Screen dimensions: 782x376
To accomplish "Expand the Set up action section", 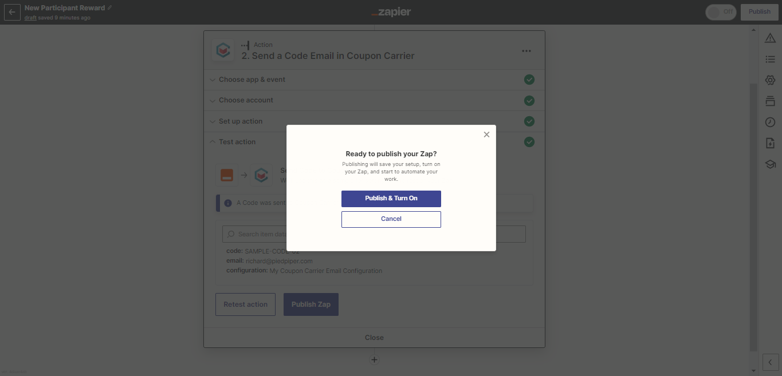I will point(241,121).
